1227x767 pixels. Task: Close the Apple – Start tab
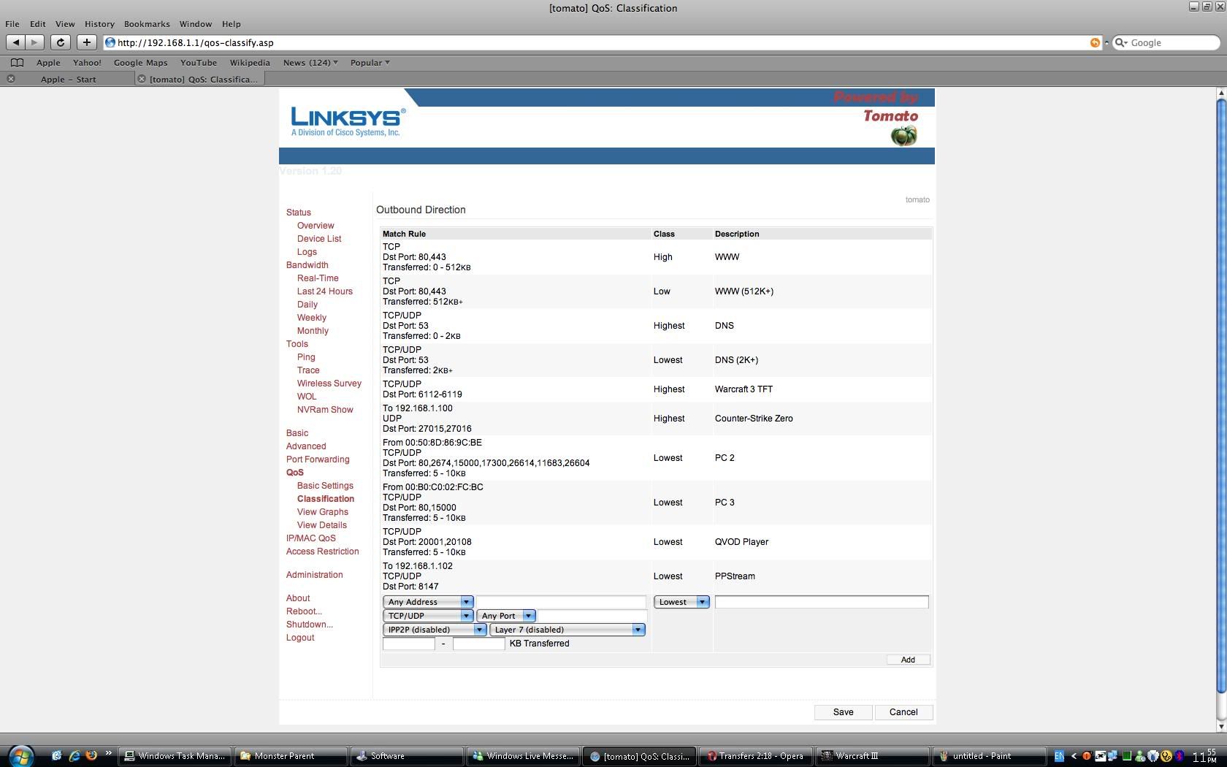tap(11, 79)
